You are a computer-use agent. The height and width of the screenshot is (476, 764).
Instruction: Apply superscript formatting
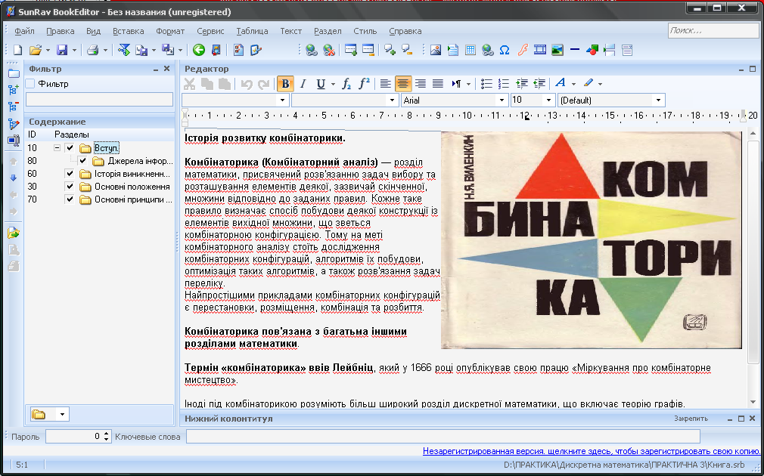tap(364, 84)
